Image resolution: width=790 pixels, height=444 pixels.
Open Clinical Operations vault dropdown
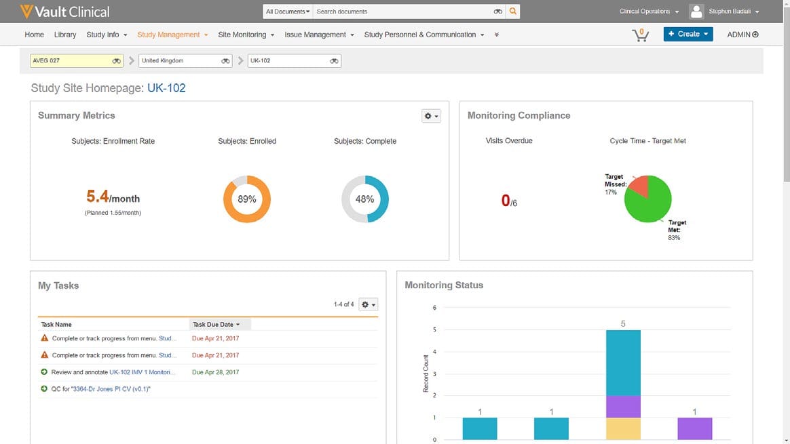click(649, 11)
